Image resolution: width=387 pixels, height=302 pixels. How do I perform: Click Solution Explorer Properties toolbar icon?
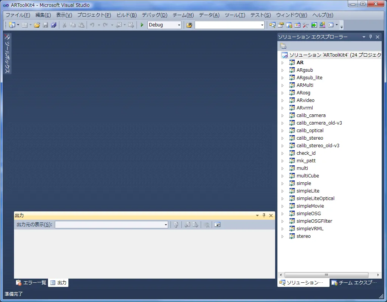point(283,46)
